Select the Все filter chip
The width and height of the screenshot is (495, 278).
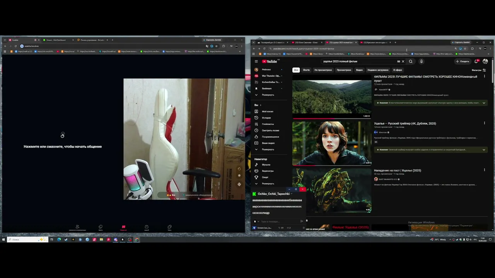coord(296,70)
